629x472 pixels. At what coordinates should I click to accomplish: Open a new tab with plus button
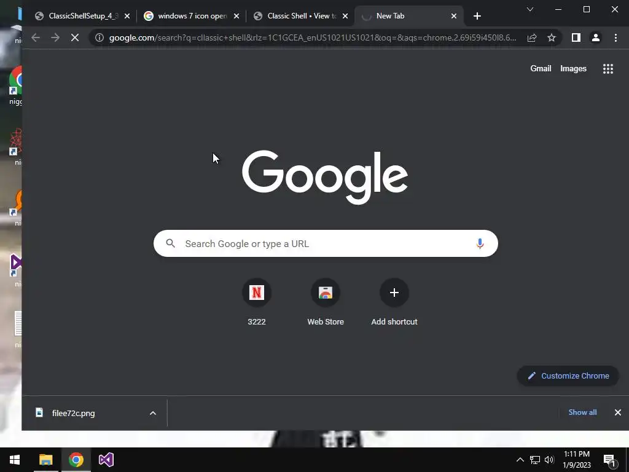tap(477, 16)
